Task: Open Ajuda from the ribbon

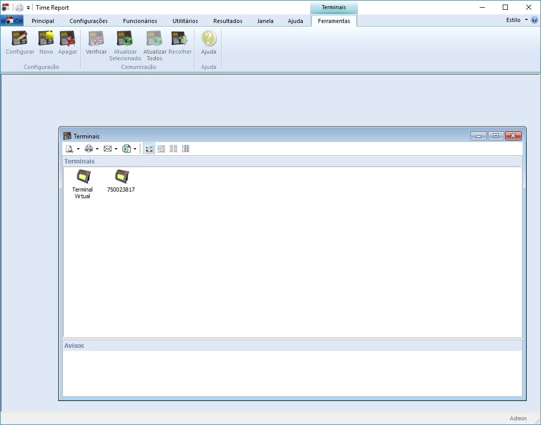Action: tap(209, 39)
